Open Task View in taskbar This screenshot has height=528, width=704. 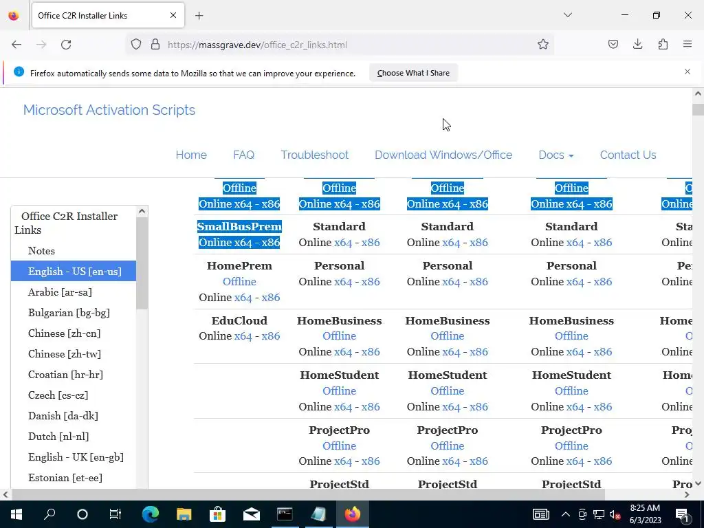[115, 514]
